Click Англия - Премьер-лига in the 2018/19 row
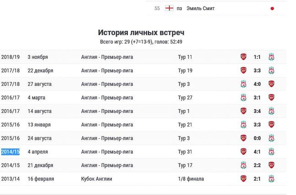This screenshot has width=296, height=195. click(107, 57)
